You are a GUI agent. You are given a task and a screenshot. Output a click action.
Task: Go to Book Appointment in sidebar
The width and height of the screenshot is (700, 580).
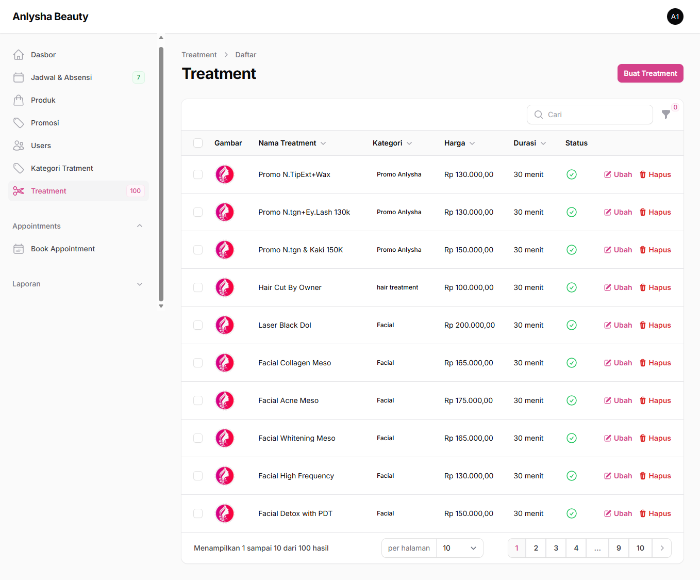[63, 249]
